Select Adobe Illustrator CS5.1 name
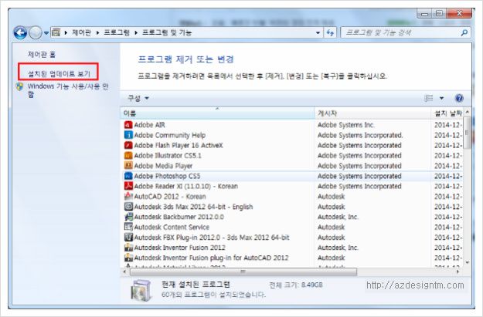 pos(168,155)
